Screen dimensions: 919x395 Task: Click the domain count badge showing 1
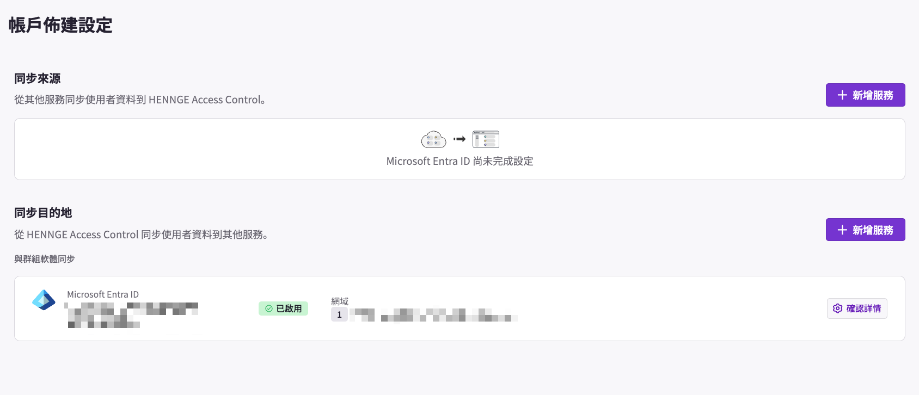pos(339,314)
